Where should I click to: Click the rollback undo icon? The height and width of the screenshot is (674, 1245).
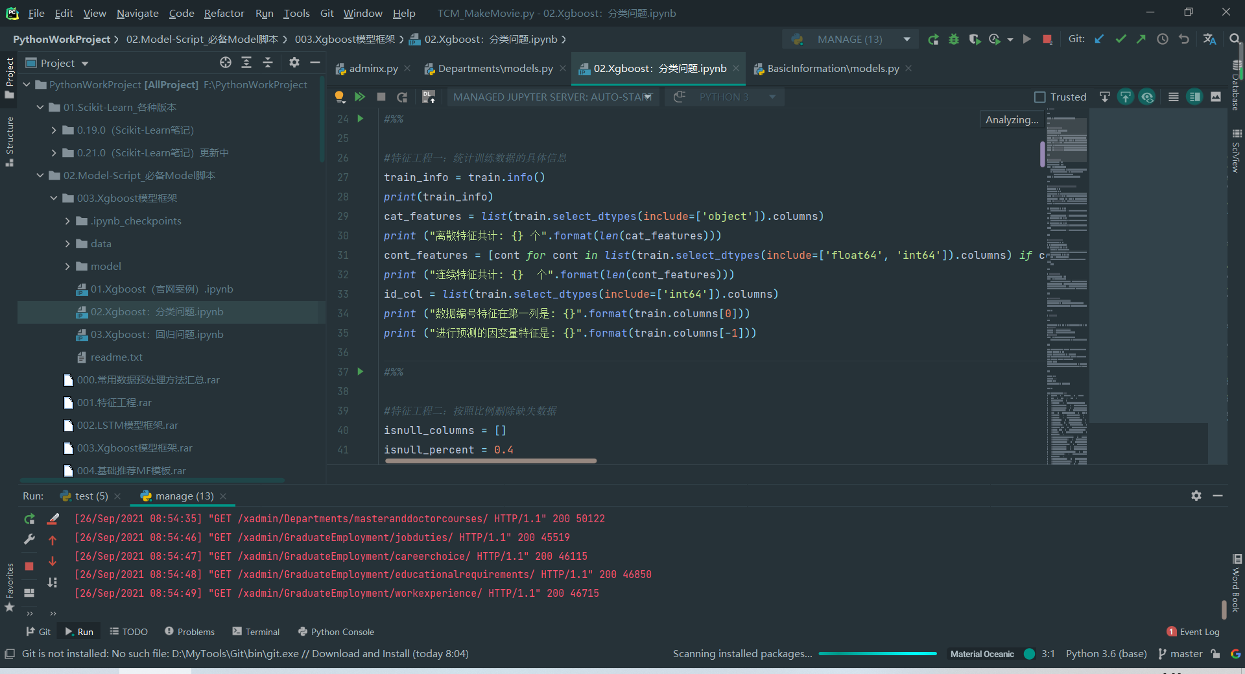[x=1184, y=40]
